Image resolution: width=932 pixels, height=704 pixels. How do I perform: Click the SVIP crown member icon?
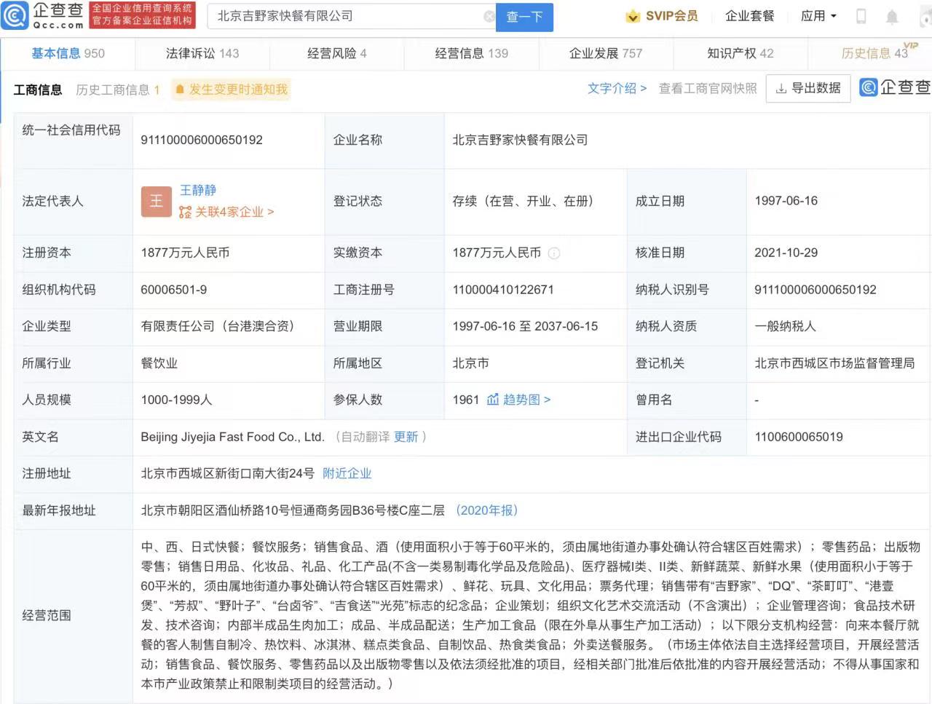coord(633,16)
